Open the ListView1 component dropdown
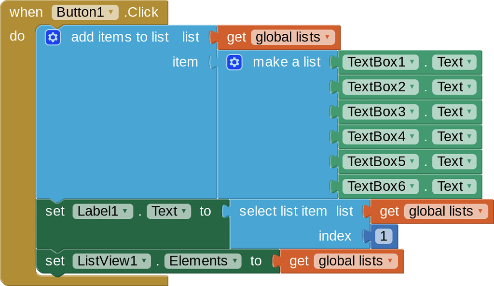The width and height of the screenshot is (494, 286). click(x=111, y=261)
